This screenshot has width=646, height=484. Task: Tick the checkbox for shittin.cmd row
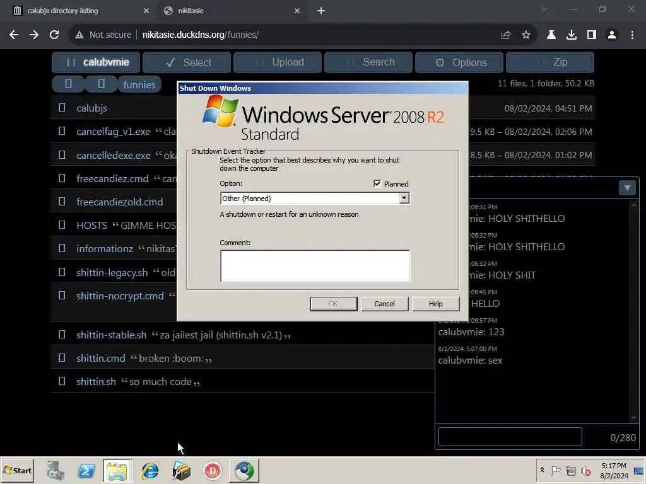(62, 358)
